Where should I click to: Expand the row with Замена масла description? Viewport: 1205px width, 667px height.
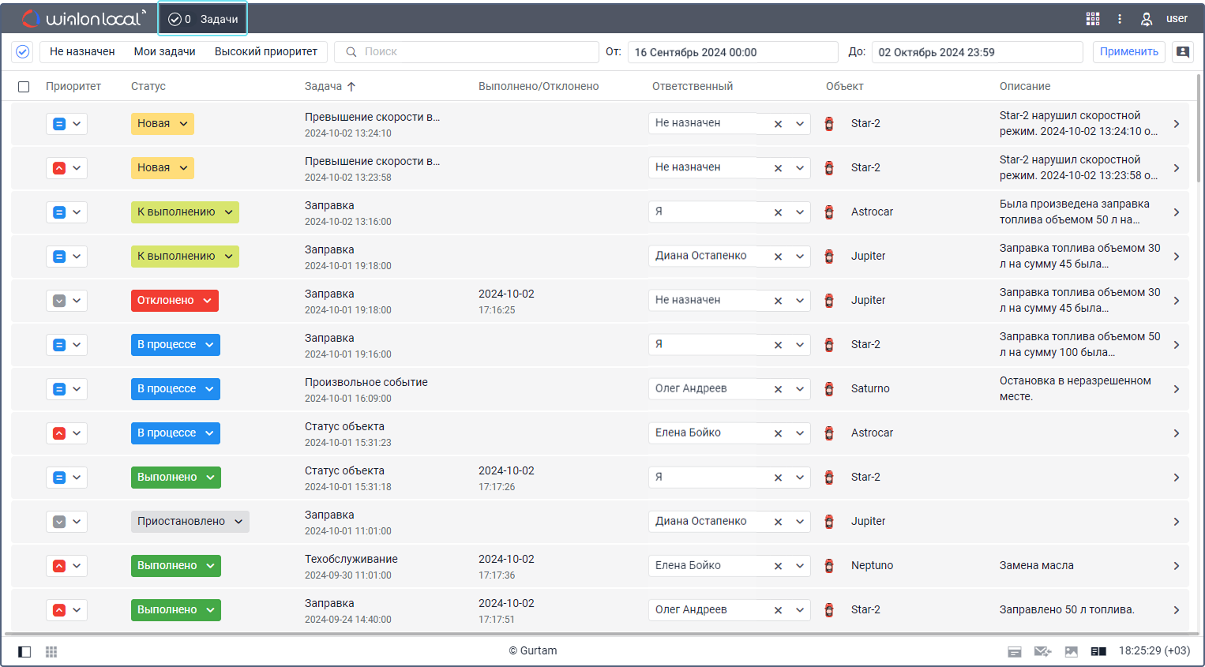point(1177,566)
